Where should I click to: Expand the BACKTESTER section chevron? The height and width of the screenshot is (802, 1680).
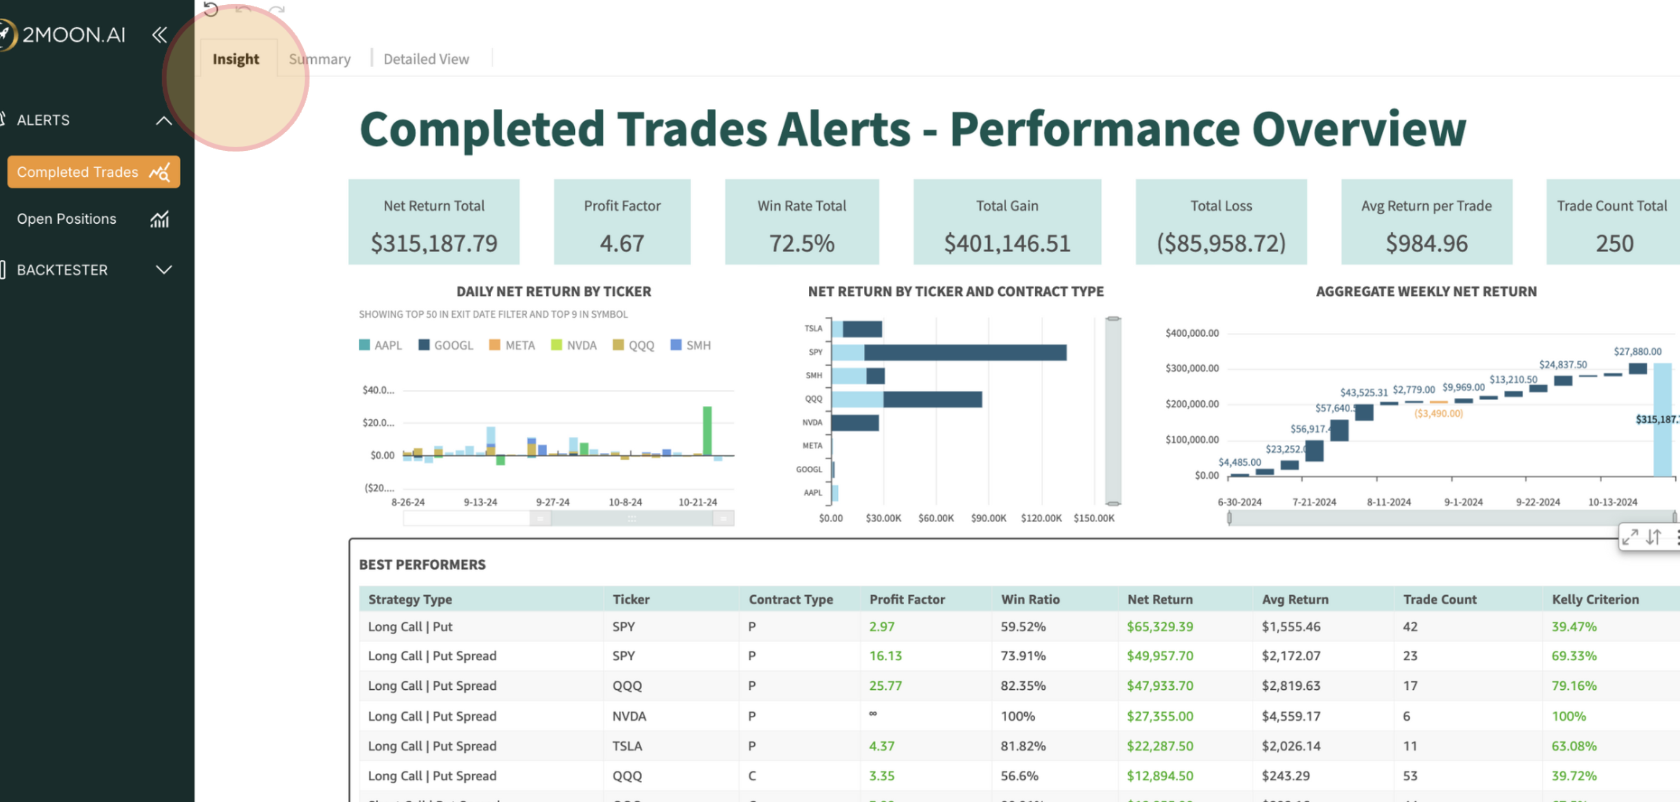point(164,270)
